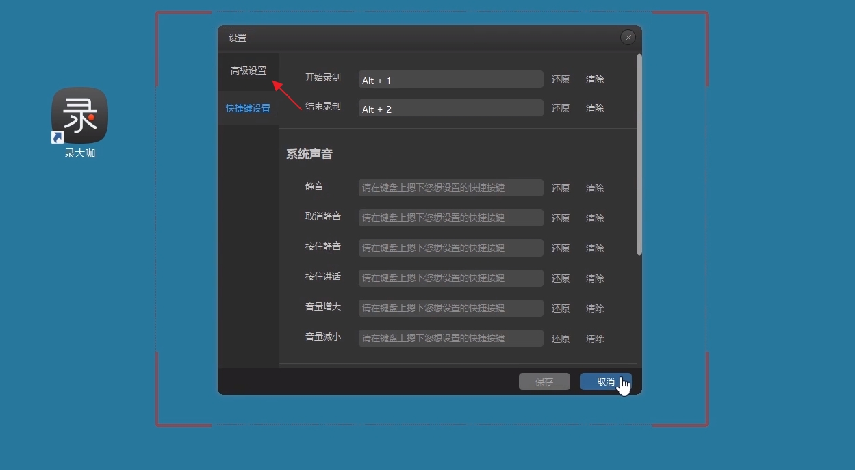Select the 快捷键设置 tab
This screenshot has width=855, height=470.
coord(248,107)
